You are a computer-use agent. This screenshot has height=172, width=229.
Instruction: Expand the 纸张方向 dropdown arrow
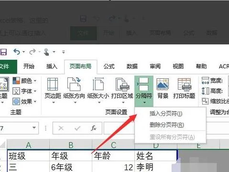click(76, 102)
